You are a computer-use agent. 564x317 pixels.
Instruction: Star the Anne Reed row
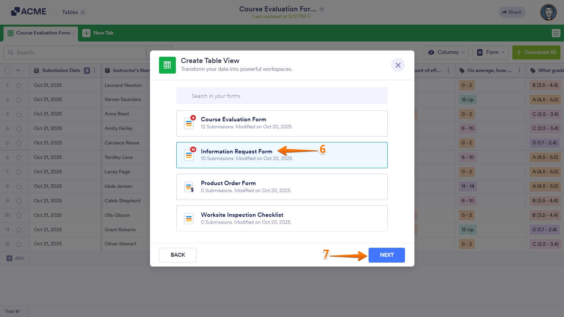point(18,114)
